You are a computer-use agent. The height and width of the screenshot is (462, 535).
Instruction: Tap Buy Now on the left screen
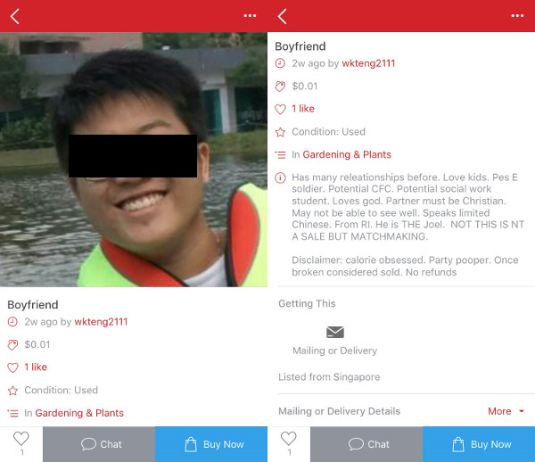[x=211, y=444]
